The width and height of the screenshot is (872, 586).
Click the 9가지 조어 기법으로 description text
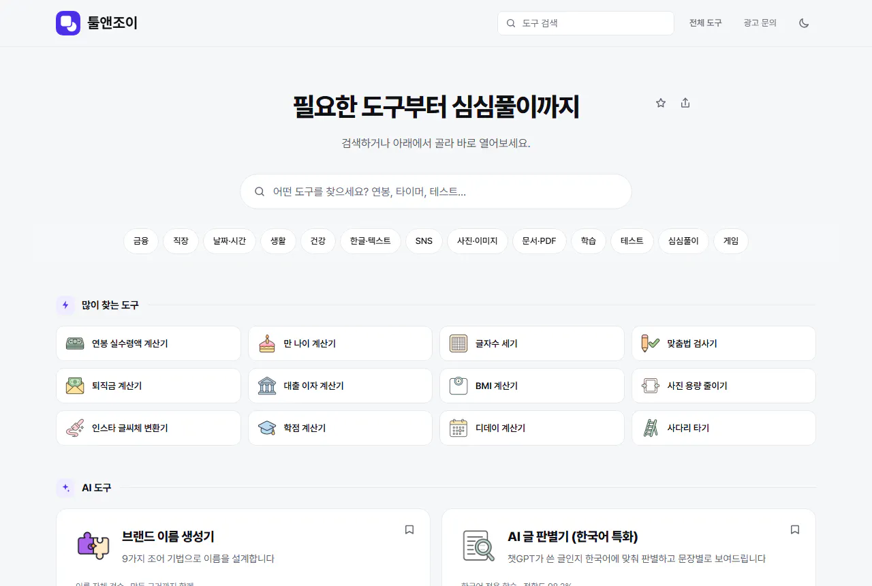click(x=198, y=559)
